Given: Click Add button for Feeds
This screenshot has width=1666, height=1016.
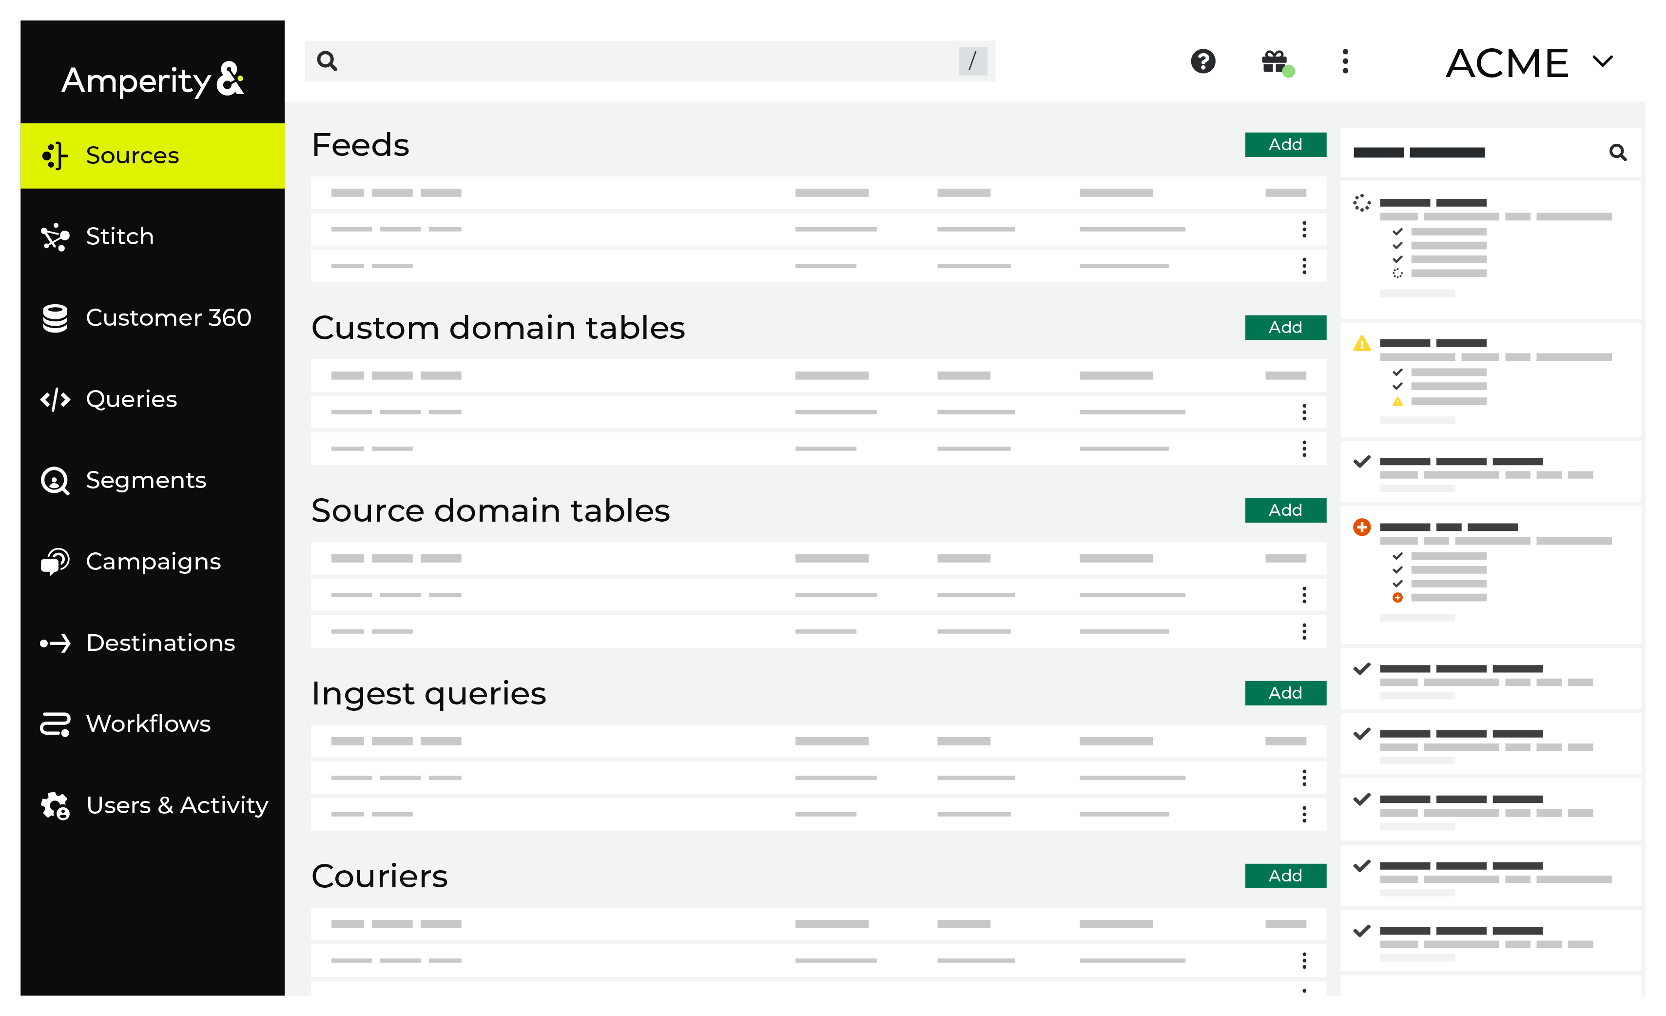Looking at the screenshot, I should [x=1285, y=145].
